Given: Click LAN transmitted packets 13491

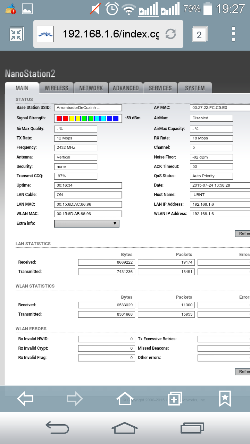Looking at the screenshot, I should click(166, 272).
